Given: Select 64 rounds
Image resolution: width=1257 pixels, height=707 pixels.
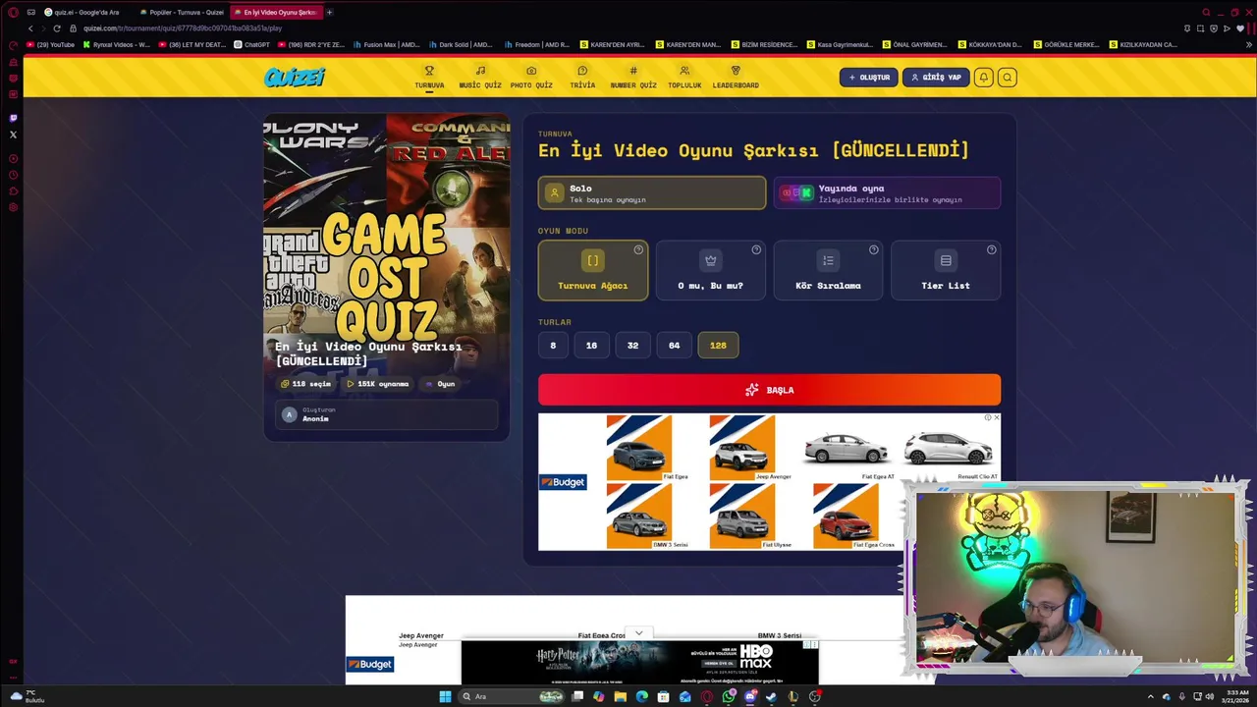Looking at the screenshot, I should pyautogui.click(x=674, y=345).
